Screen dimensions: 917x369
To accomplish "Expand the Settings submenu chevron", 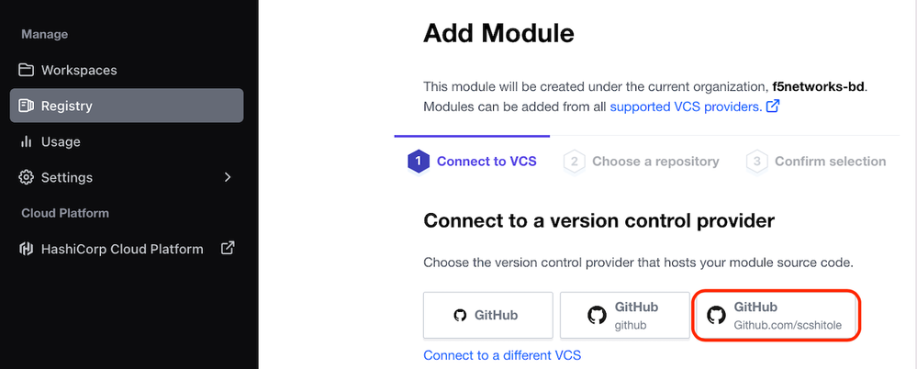I will 228,178.
